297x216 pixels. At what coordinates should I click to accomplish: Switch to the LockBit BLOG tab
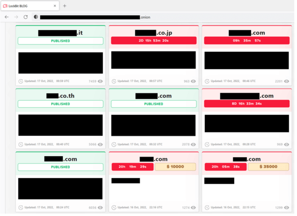click(27, 6)
